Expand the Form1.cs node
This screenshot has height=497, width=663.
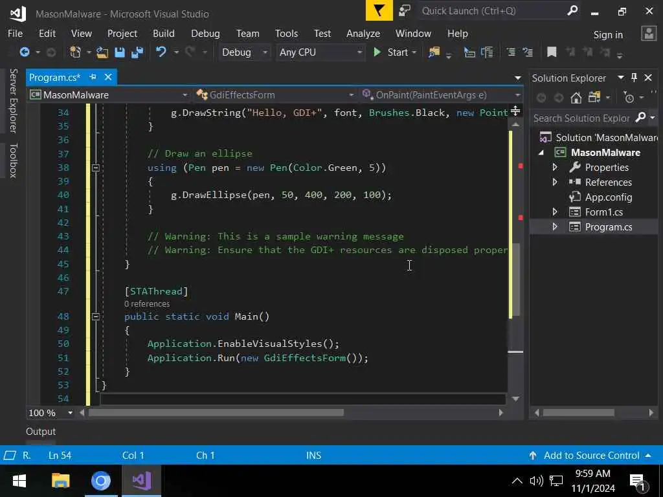click(x=555, y=212)
